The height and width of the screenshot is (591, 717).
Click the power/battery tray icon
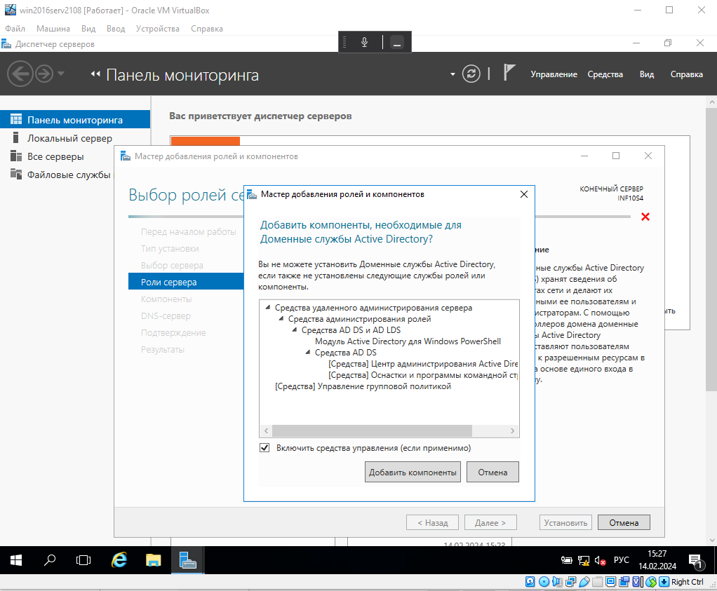tap(567, 560)
